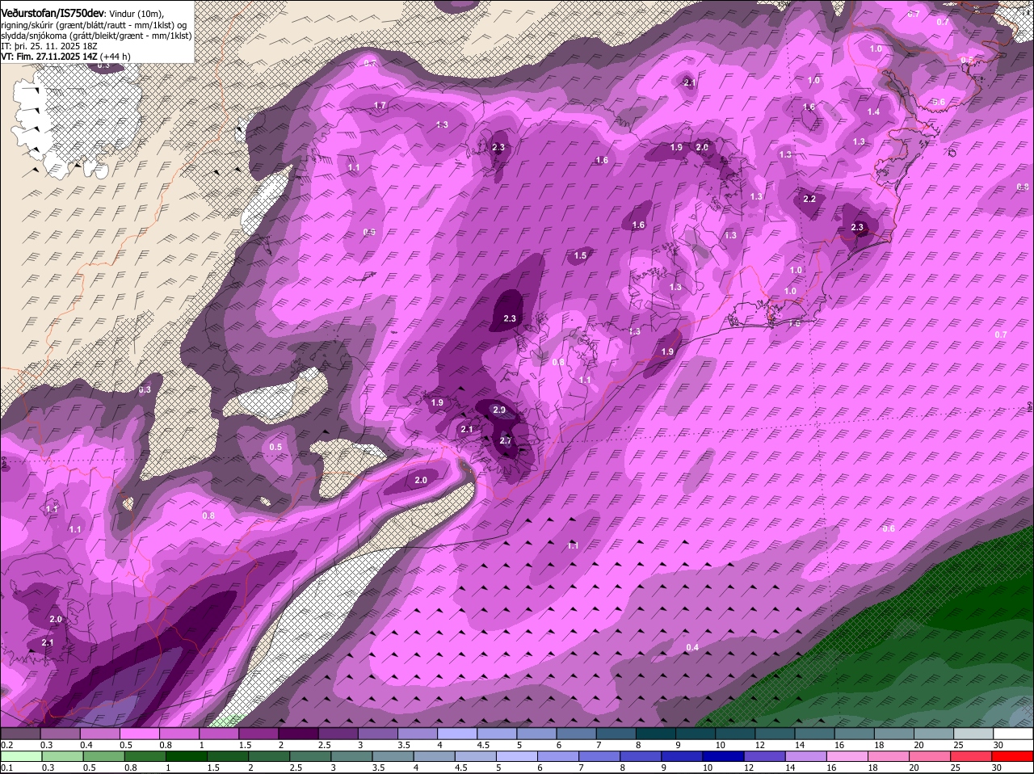Select the 2.5 swatch in the green-to-red legend
The image size is (1034, 774).
311,756
